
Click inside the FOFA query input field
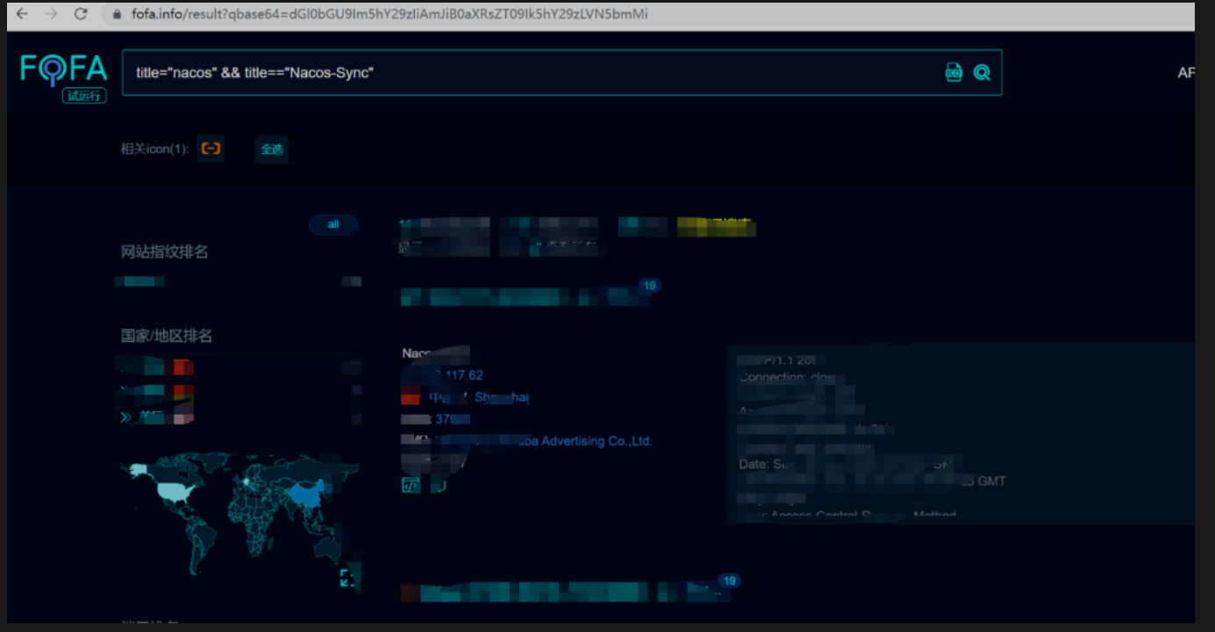526,73
